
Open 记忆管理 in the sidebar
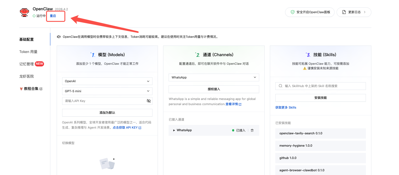(26, 64)
